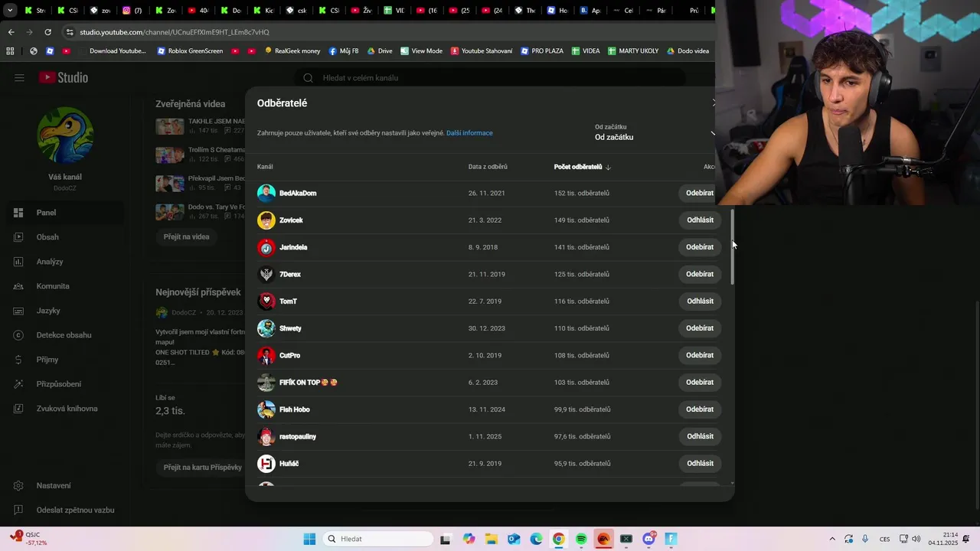This screenshot has height=551, width=980.
Task: Open Shwety channel avatar
Action: [x=266, y=328]
